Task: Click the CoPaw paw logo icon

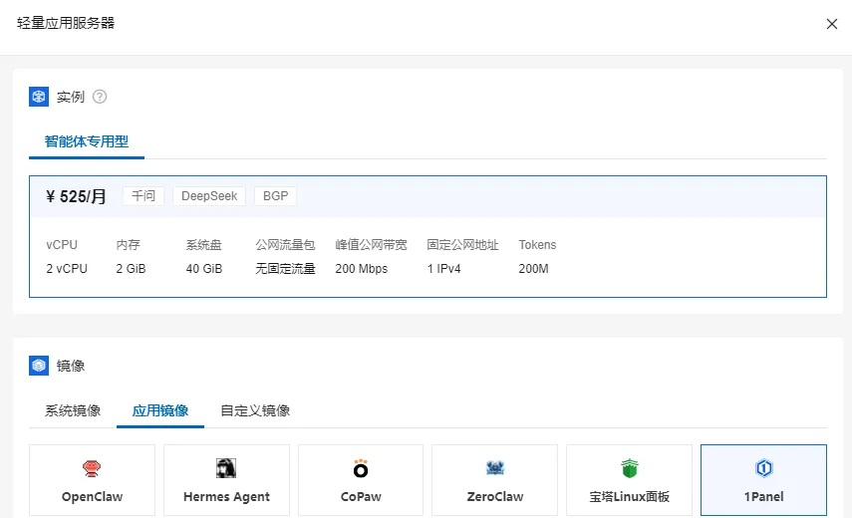Action: [x=361, y=468]
